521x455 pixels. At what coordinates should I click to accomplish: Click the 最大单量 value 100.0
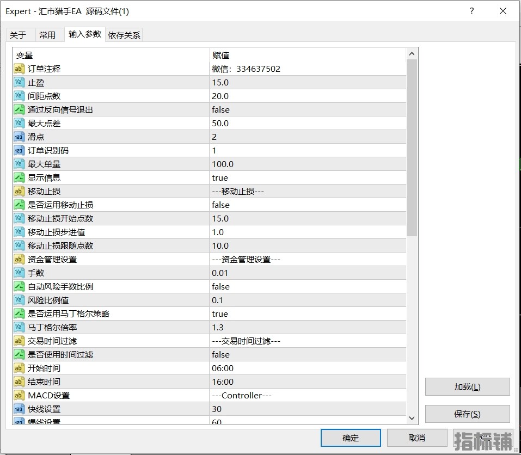(x=223, y=164)
